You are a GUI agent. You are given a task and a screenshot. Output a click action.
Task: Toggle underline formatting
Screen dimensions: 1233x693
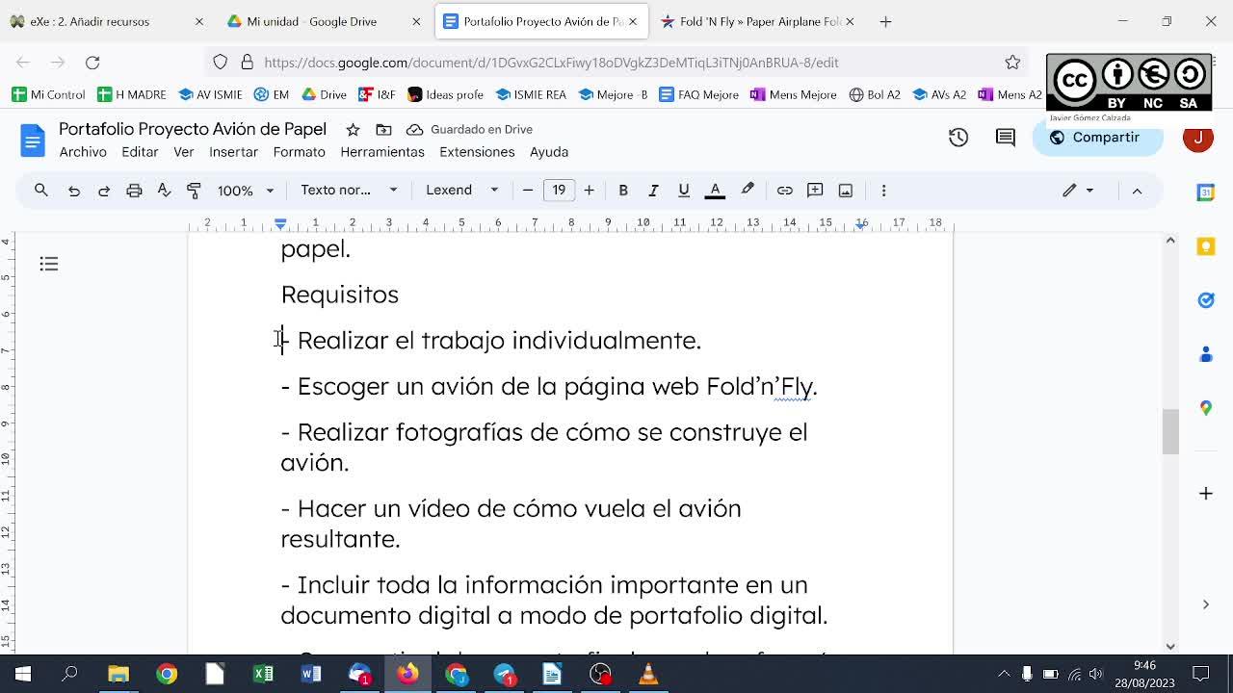(683, 191)
